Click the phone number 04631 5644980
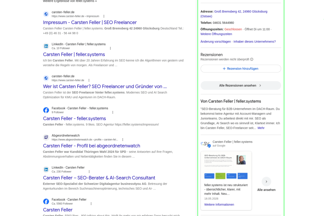324x216 pixels. tap(223, 23)
